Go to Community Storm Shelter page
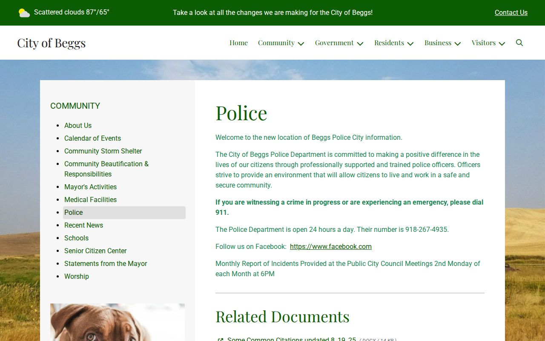 pos(103,151)
